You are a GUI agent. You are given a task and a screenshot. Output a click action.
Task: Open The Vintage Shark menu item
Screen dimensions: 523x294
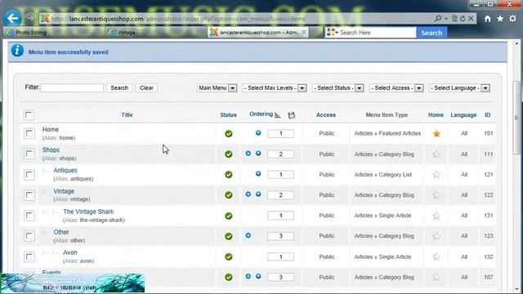pos(89,212)
